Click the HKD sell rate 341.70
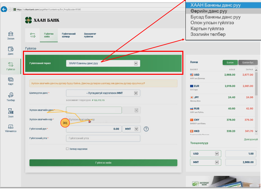Image resolution: width=261 pixels, height=189 pixels. coord(249,131)
